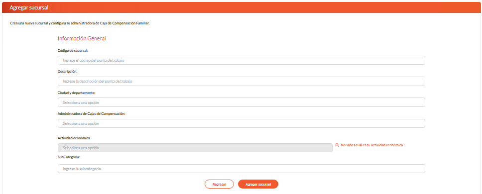Open 'No sabes cuál es tu actividad económica?' link
The width and height of the screenshot is (482, 194).
[372, 145]
